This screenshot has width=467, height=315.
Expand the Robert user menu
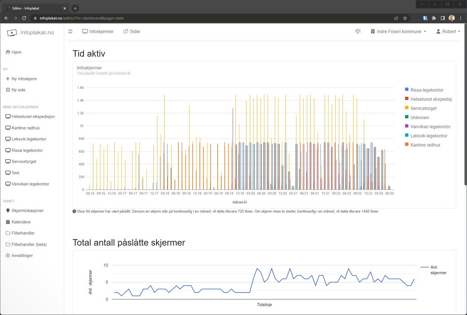(x=448, y=31)
